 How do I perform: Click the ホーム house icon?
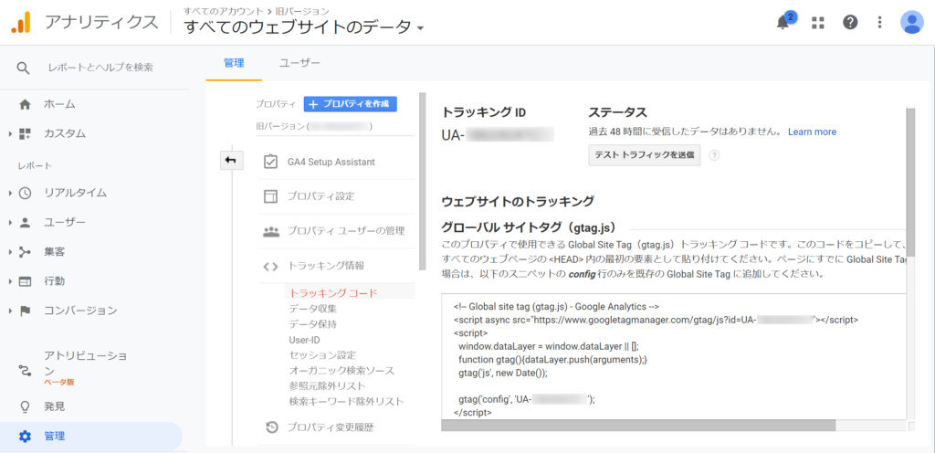pos(25,104)
